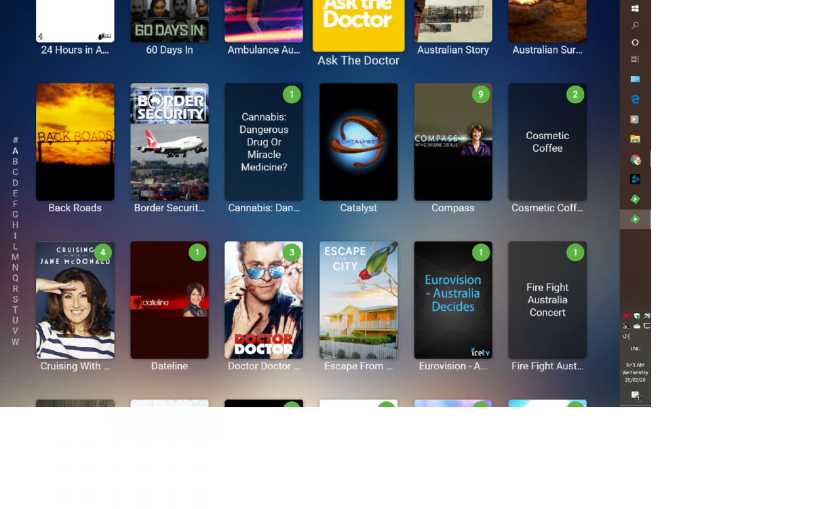Open the Fire Fight Australia Concert card
Screen dimensions: 814x509
tap(547, 300)
